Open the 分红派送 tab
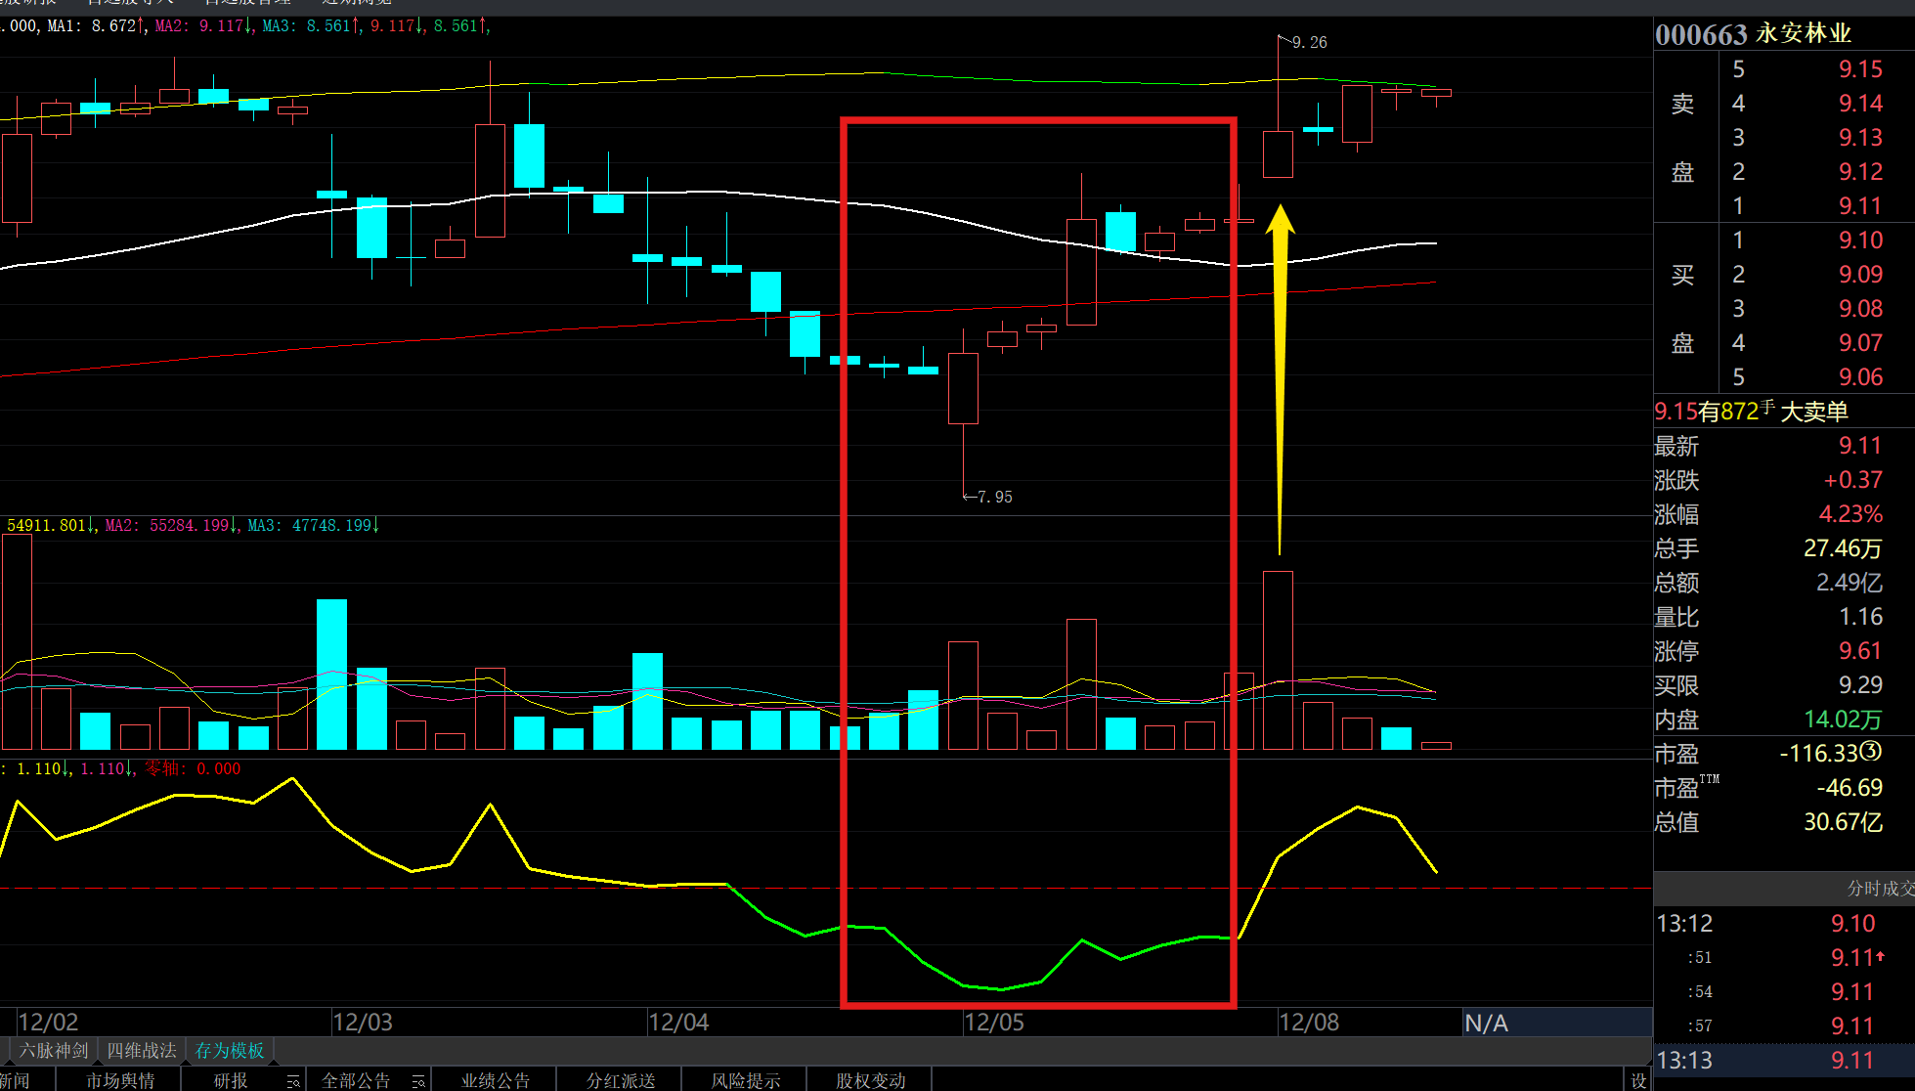The image size is (1915, 1091). [621, 1080]
